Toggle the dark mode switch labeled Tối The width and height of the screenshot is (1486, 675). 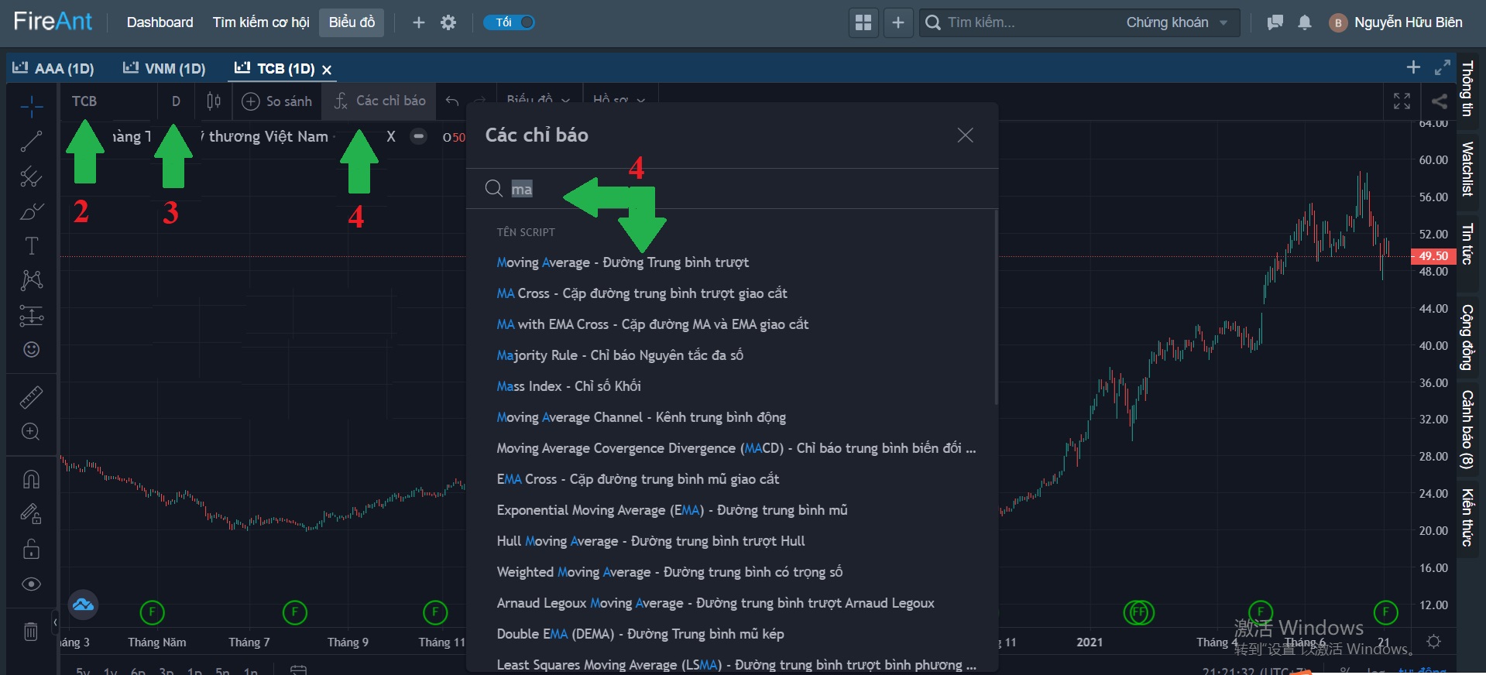pos(510,22)
